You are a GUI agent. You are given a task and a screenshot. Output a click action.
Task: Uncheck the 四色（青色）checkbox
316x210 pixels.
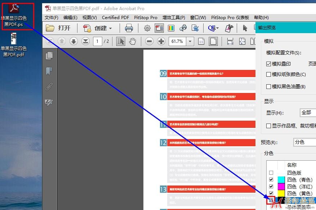(x=271, y=179)
